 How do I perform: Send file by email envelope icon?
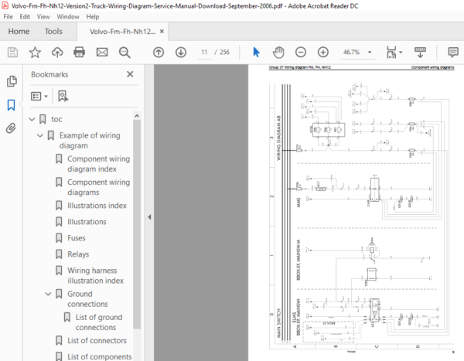point(102,53)
